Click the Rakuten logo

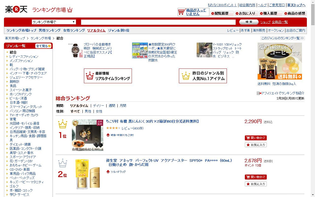coord(16,9)
